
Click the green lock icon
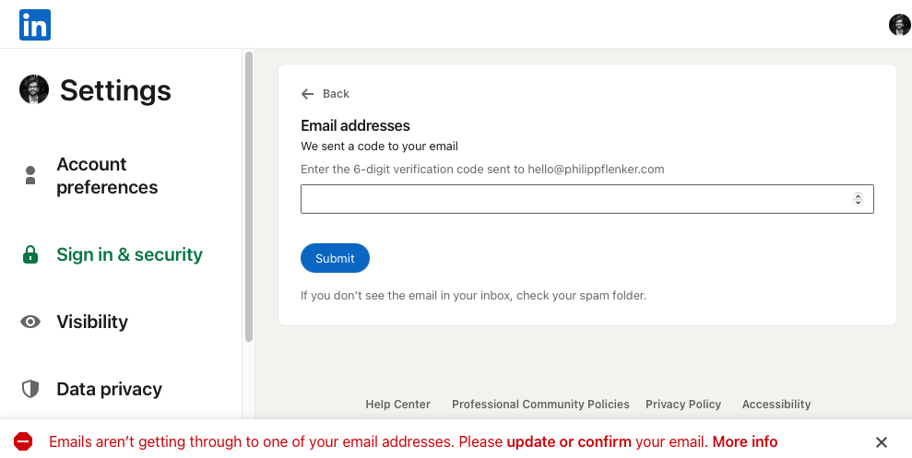(x=30, y=254)
